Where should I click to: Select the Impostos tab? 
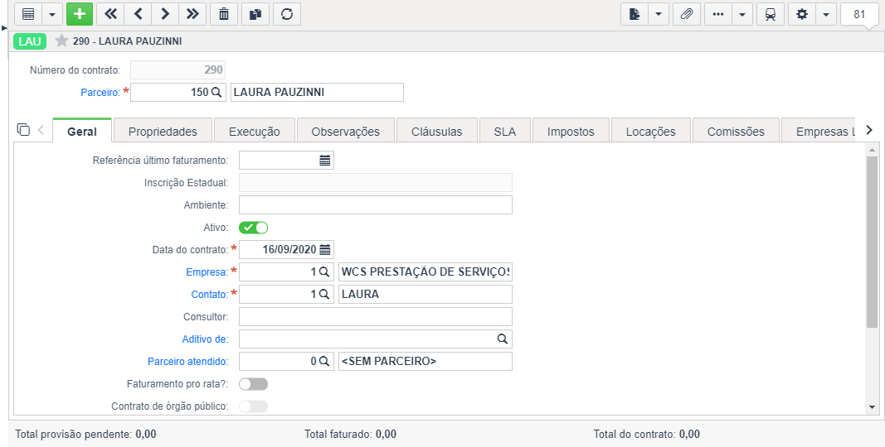point(571,131)
